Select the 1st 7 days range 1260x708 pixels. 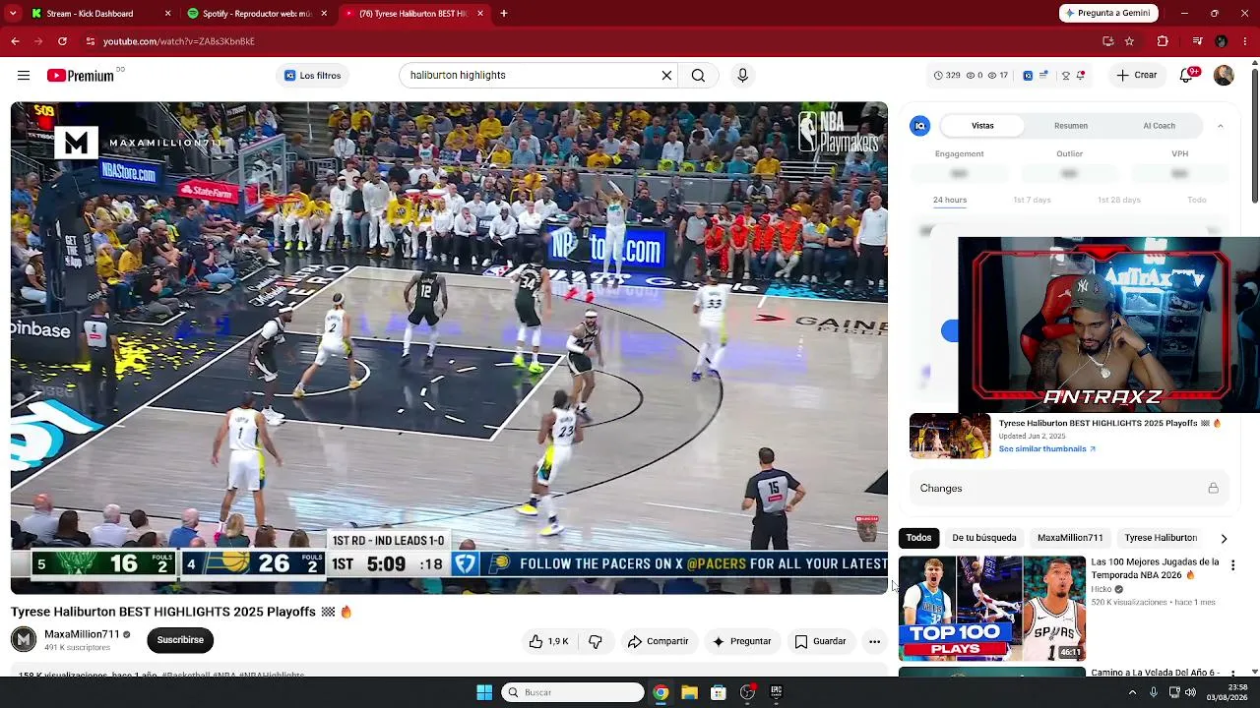click(1032, 200)
